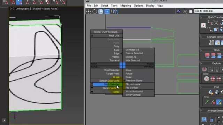Viewport: 223px width, 125px height.
Task: Open the Options menu
Action: point(138,6)
